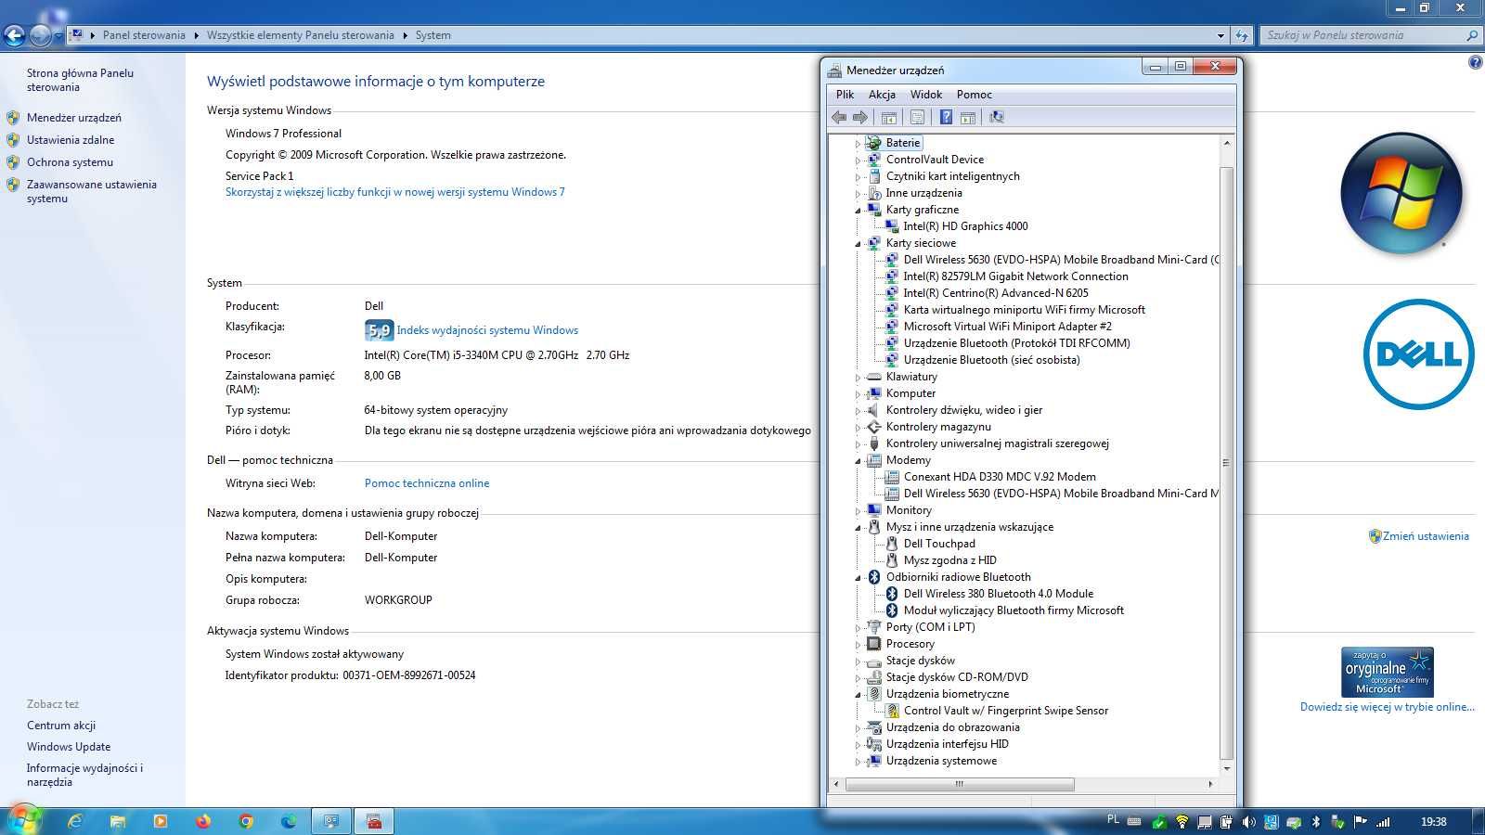Select the Intel(R) HD Graphics 4000 device

[965, 226]
